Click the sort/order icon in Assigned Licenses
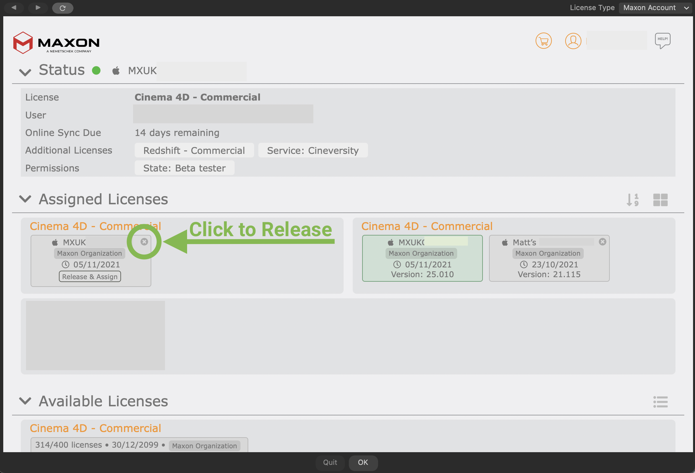The image size is (695, 473). (633, 199)
